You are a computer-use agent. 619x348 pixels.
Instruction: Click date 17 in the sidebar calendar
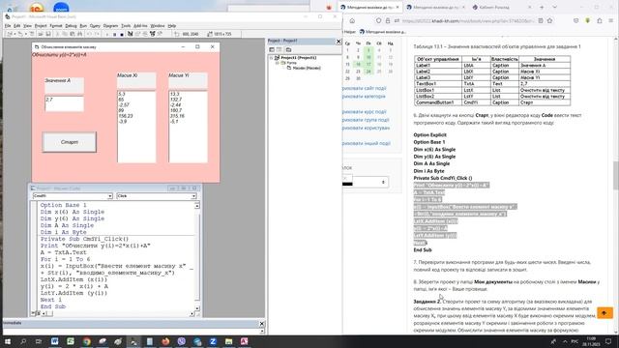click(368, 65)
